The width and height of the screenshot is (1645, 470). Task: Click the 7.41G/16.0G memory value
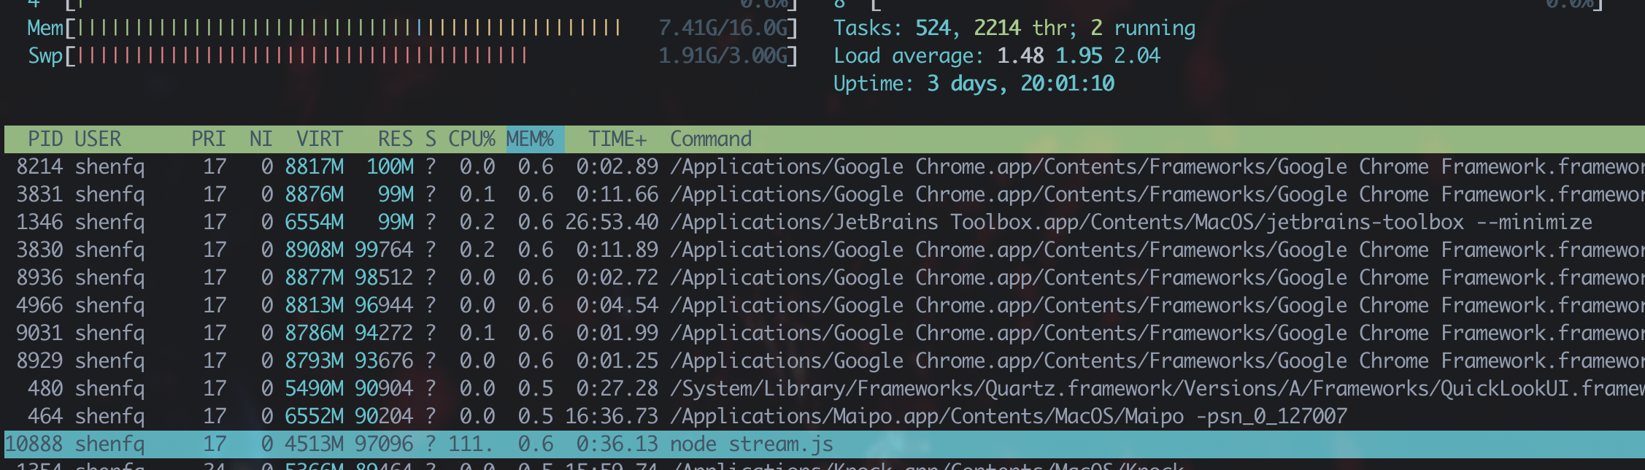[723, 28]
